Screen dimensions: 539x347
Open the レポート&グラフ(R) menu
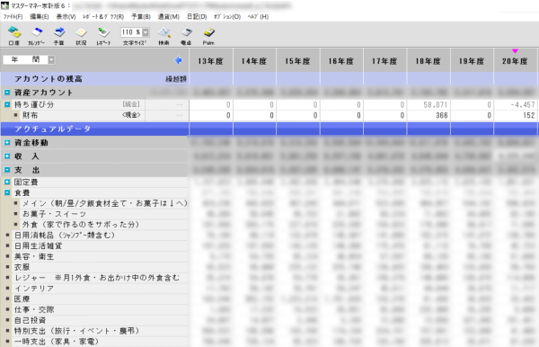[103, 16]
